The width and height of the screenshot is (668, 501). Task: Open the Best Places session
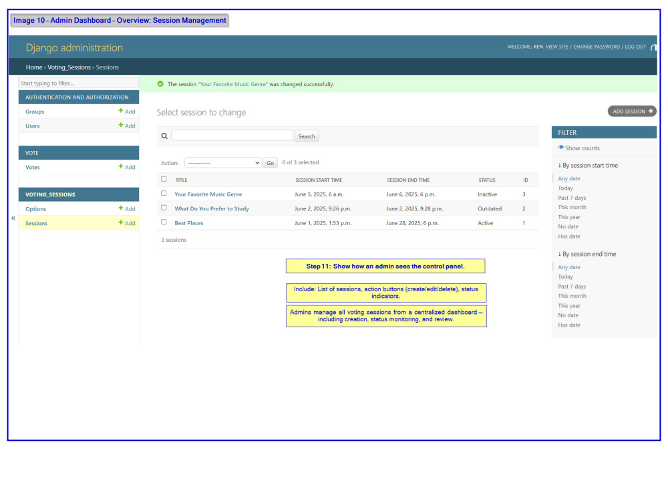click(x=189, y=223)
